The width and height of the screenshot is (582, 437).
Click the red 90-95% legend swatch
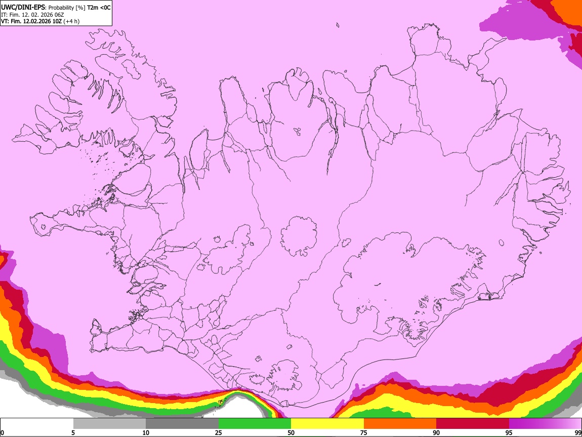(x=473, y=423)
